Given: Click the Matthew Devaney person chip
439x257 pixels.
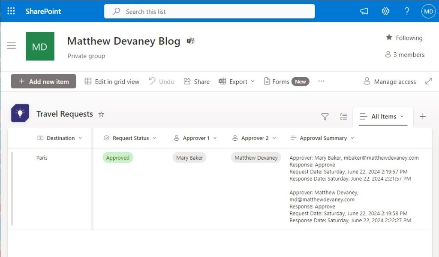Looking at the screenshot, I should (x=256, y=157).
